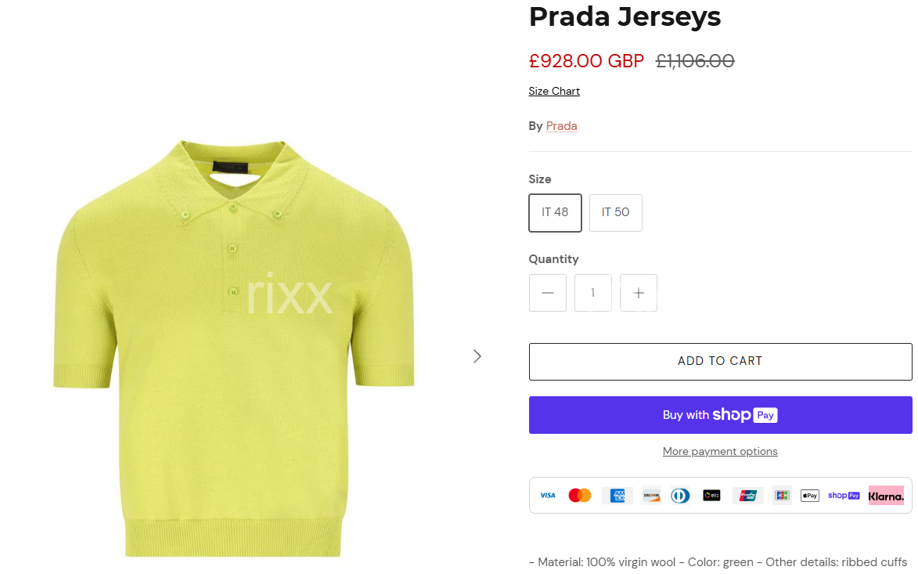Click the Diners Club icon
This screenshot has width=918, height=574.
point(680,496)
